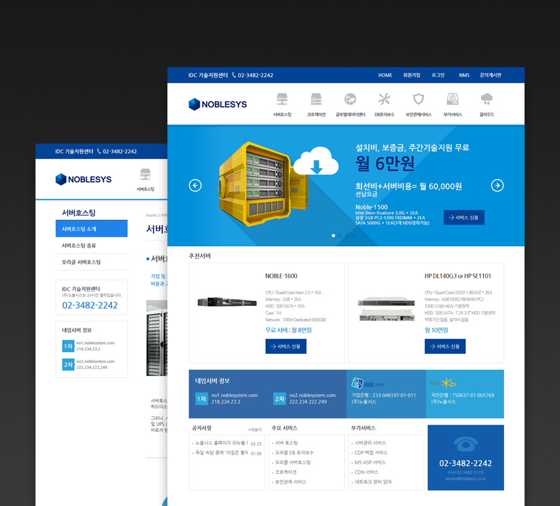Go to previous banner slide arrow

point(195,185)
